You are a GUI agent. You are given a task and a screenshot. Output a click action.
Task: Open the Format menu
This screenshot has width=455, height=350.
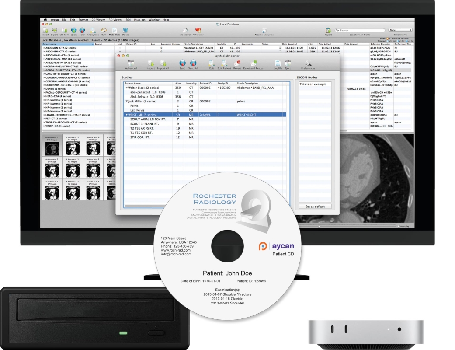click(x=83, y=20)
